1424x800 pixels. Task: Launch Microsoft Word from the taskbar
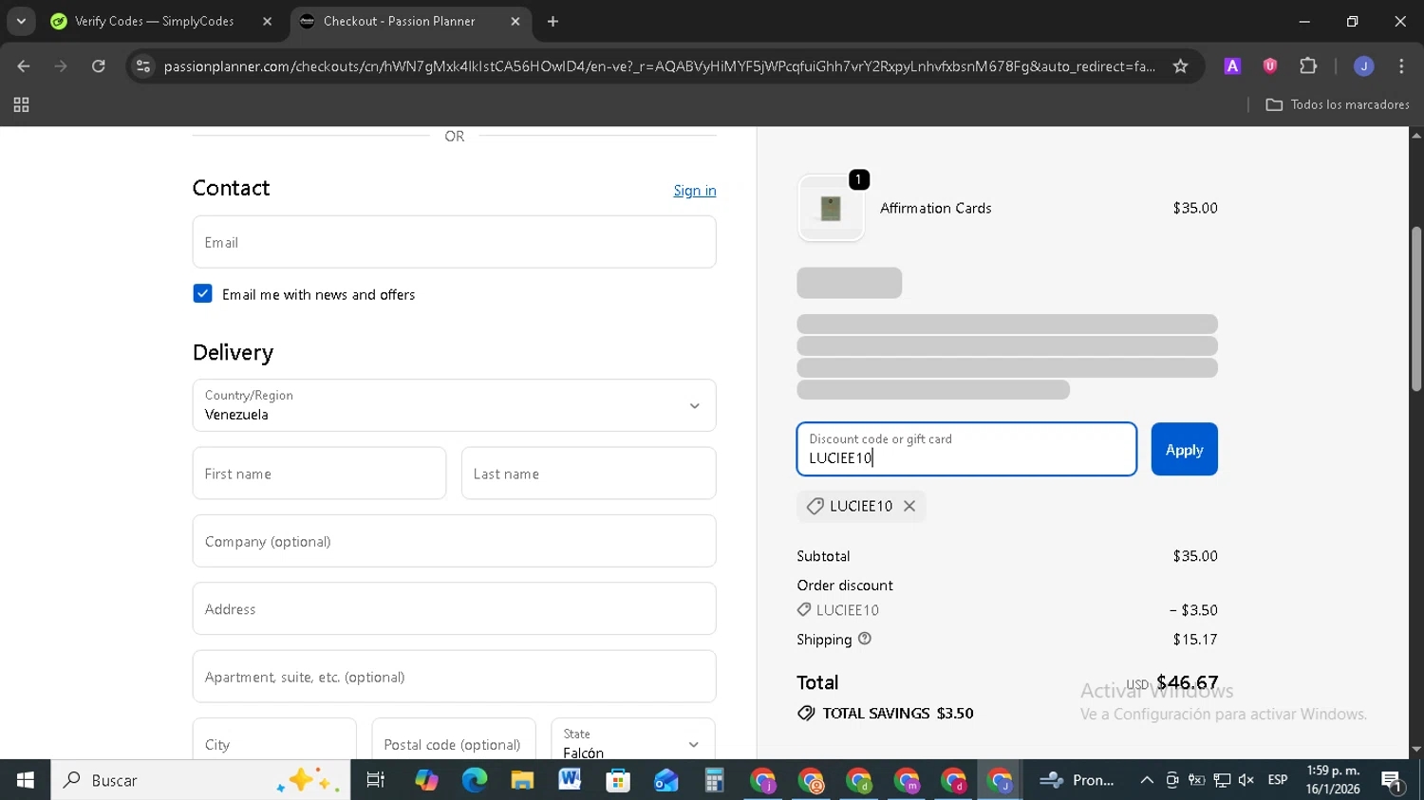[x=570, y=780]
